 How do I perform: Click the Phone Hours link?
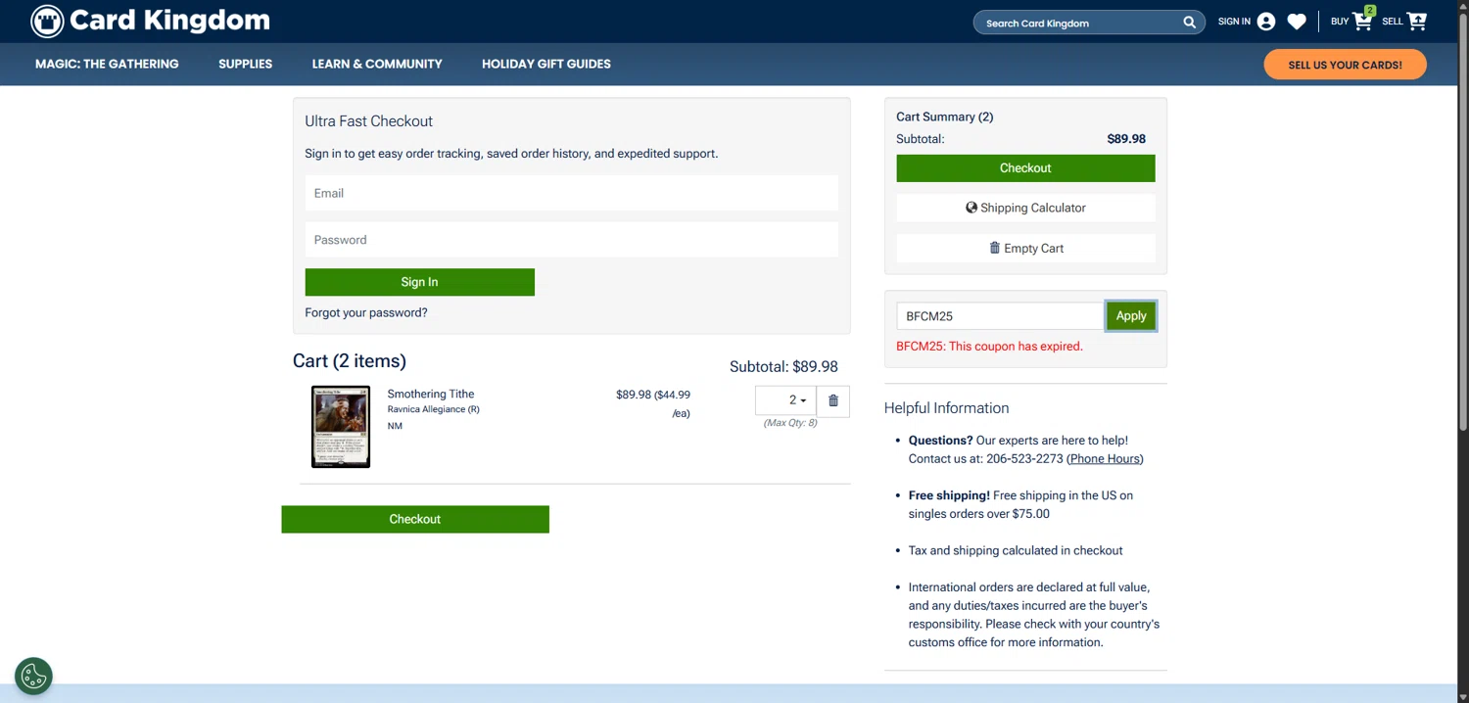(1105, 458)
